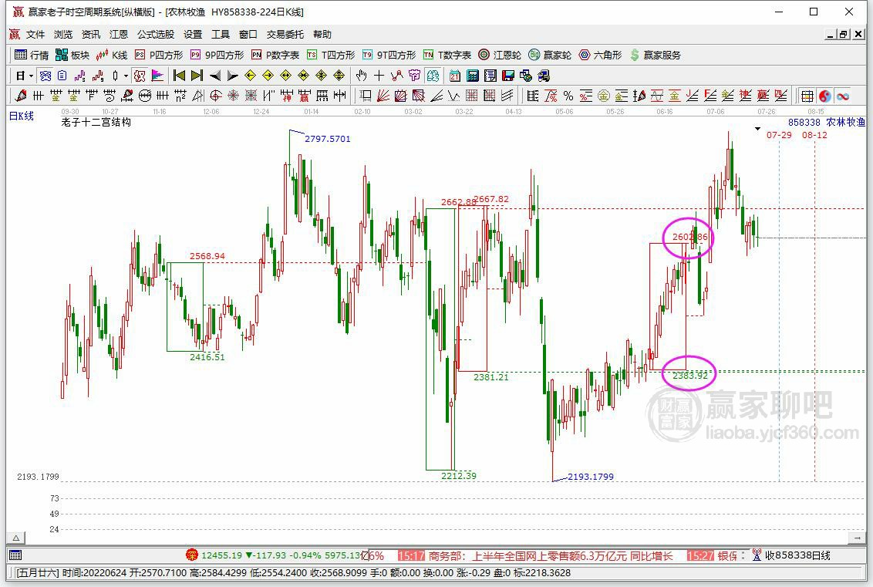Screen dimensions: 873x587
Task: Click yellow diamond left-arrow icon
Action: (x=250, y=76)
